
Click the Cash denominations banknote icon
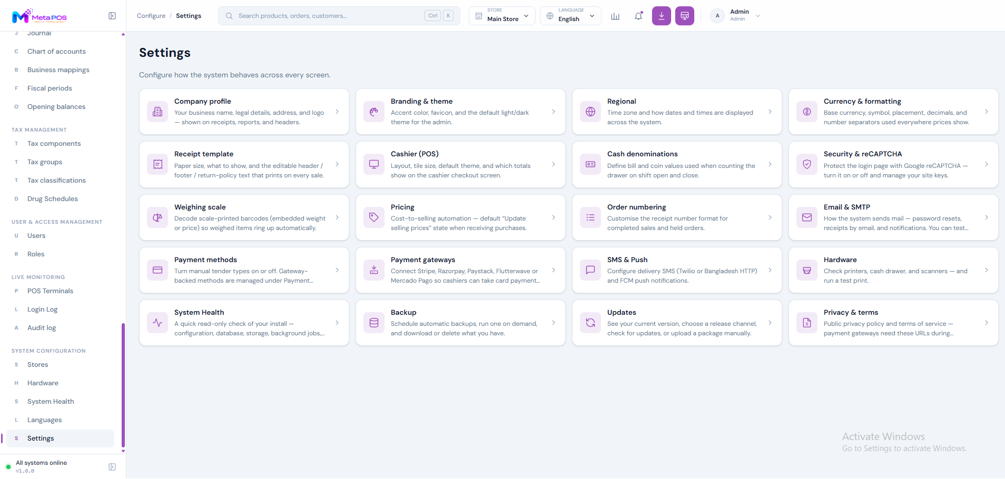point(590,164)
